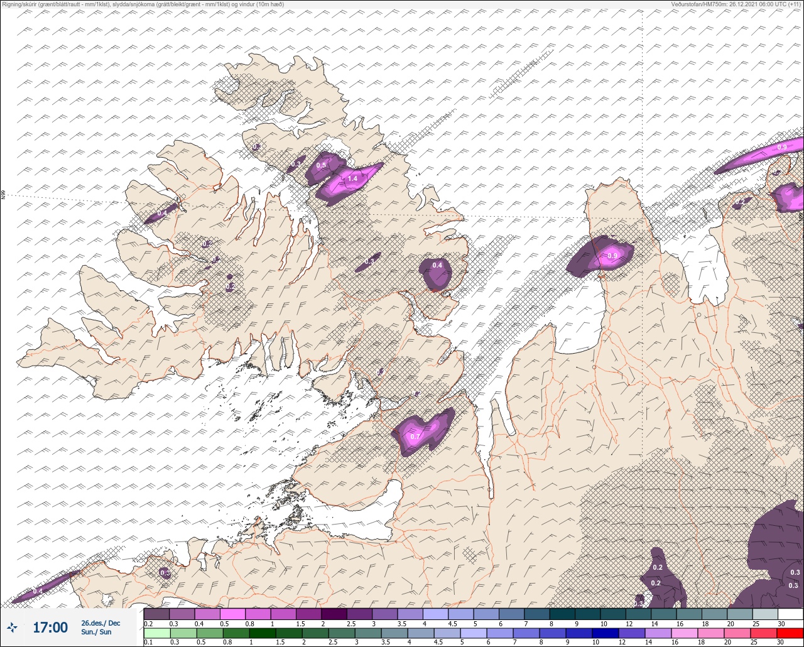
Task: Click the 1.4 snowfall value label
Action: (x=352, y=179)
